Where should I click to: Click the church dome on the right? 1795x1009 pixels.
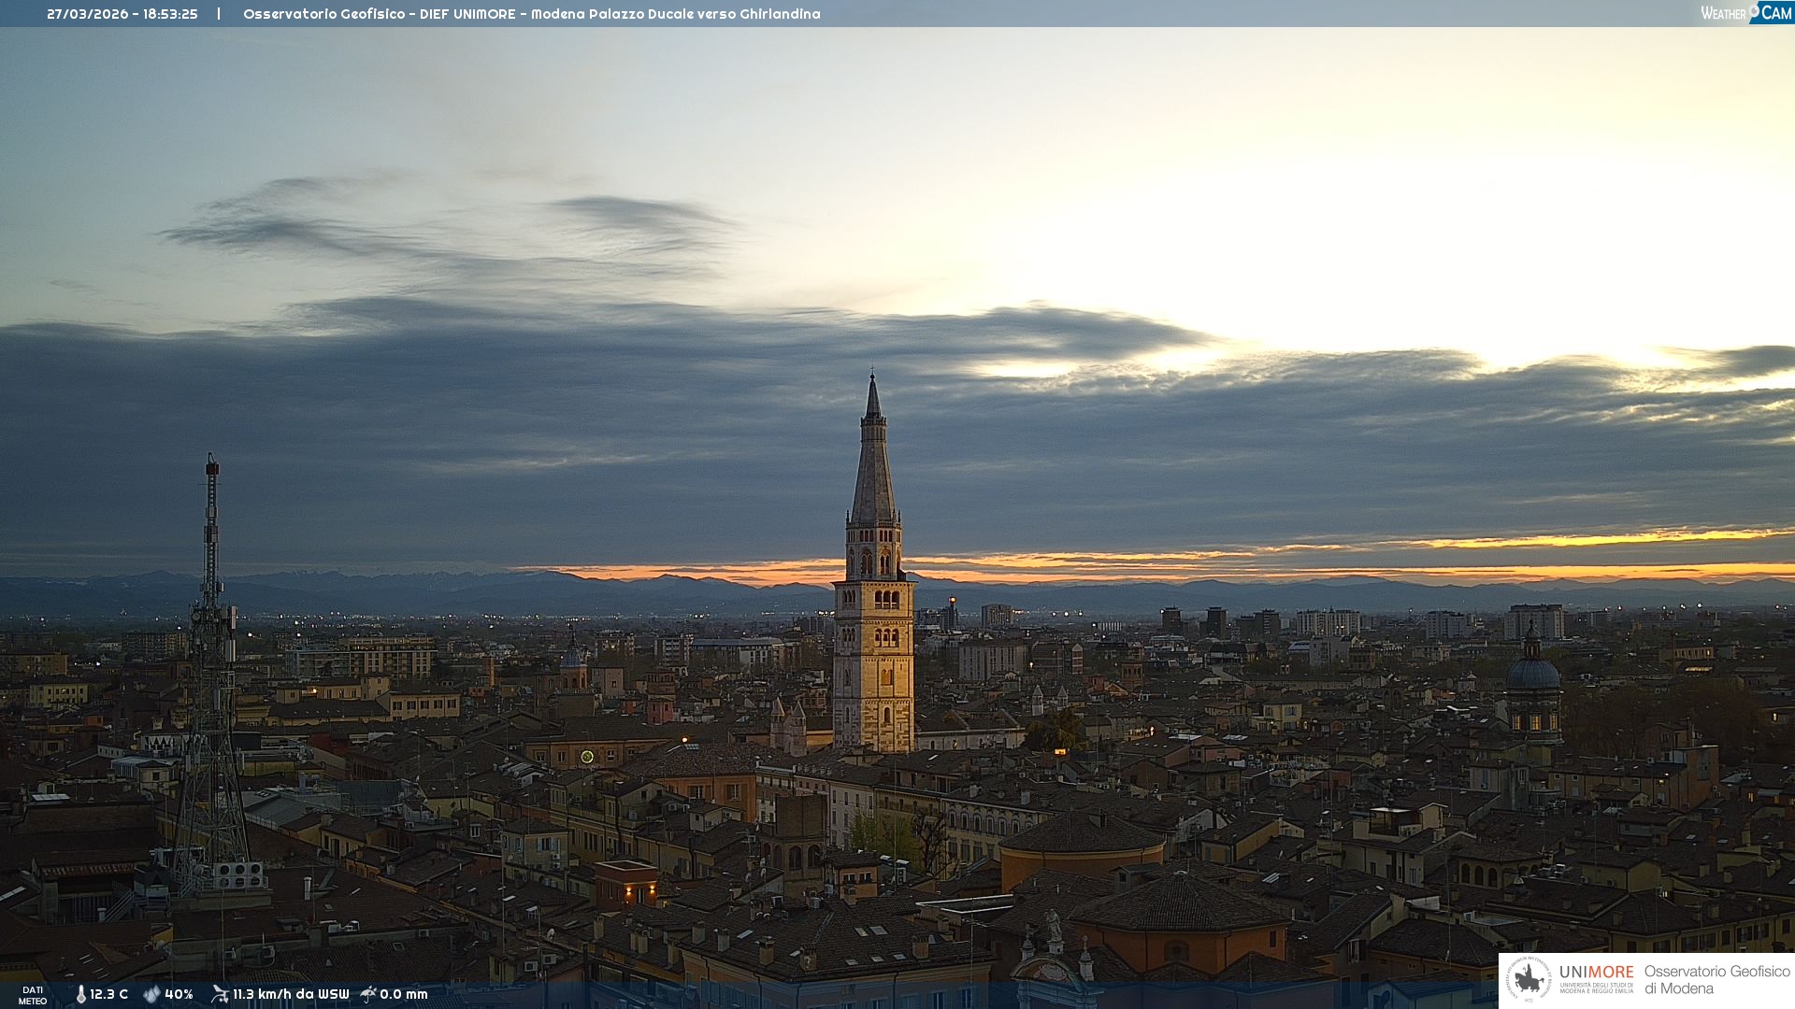click(x=1533, y=673)
